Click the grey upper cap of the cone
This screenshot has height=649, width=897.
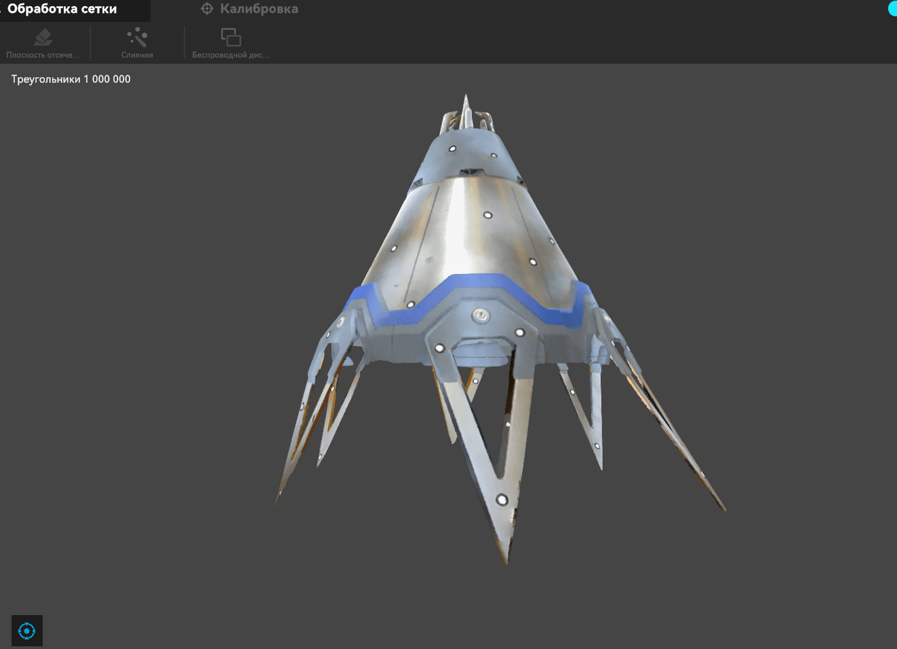click(x=468, y=153)
